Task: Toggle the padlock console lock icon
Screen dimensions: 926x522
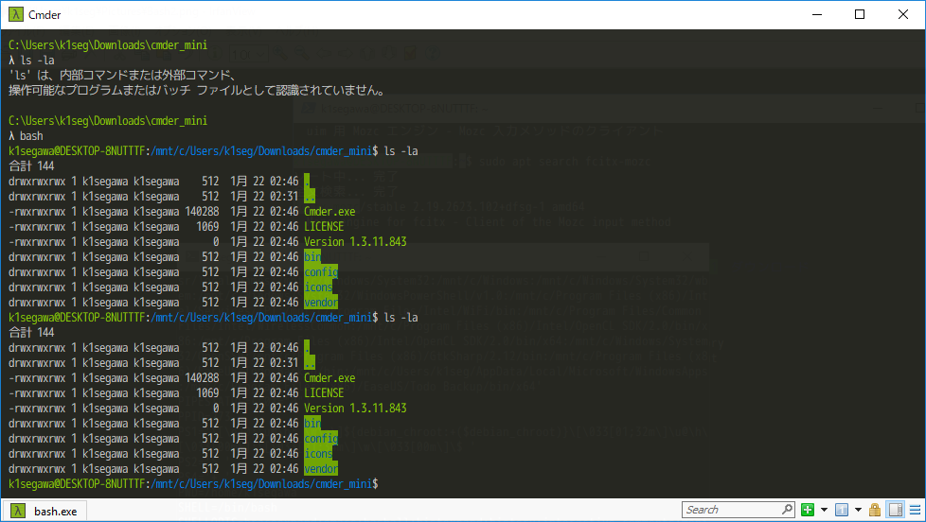Action: (875, 510)
